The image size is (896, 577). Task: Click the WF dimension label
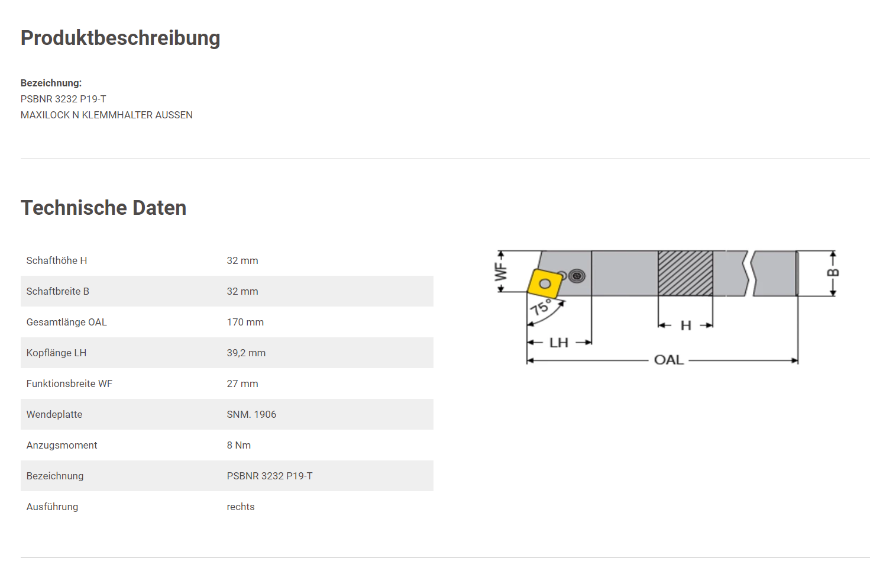click(501, 272)
